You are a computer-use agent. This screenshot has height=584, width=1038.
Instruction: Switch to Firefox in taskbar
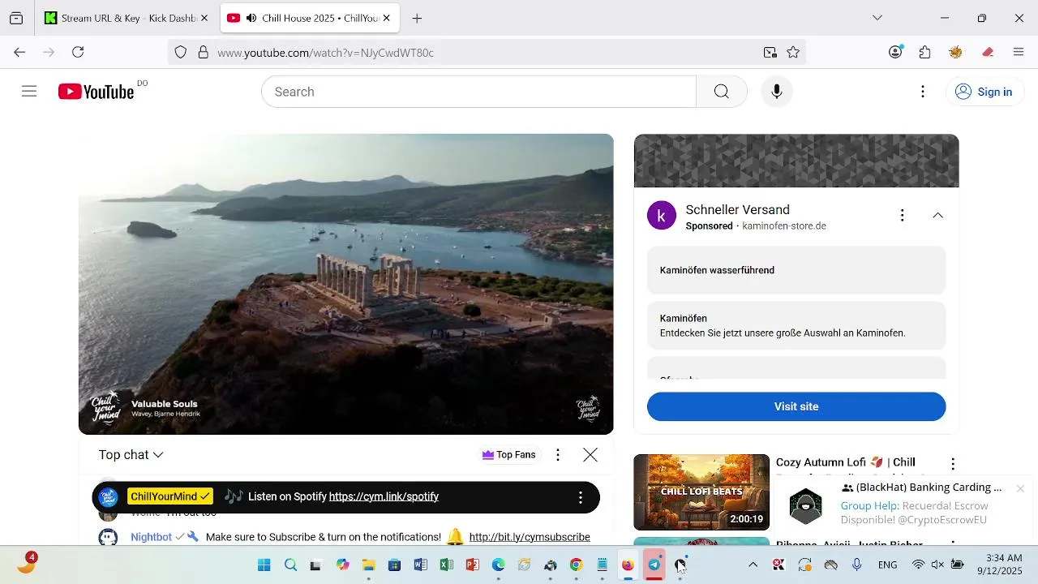(628, 565)
